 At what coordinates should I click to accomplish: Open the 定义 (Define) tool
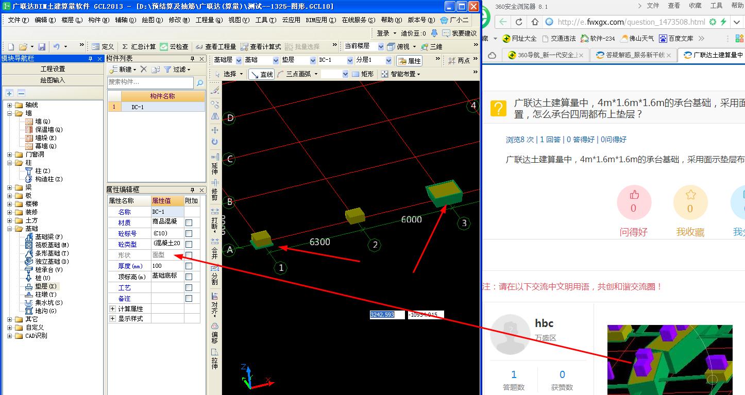click(103, 46)
